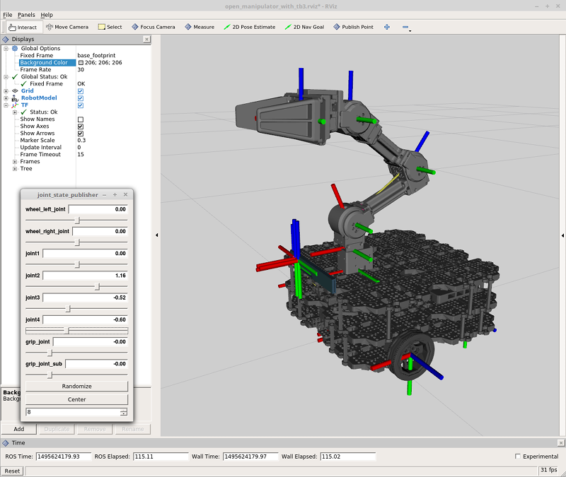
Task: Click the wheel_left_joint slider handle
Action: [77, 220]
